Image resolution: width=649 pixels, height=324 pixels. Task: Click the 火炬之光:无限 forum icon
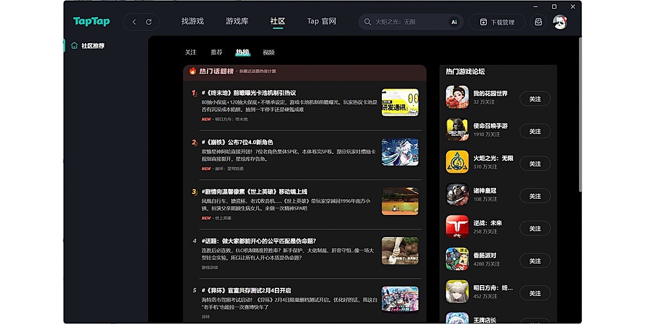coord(457,163)
